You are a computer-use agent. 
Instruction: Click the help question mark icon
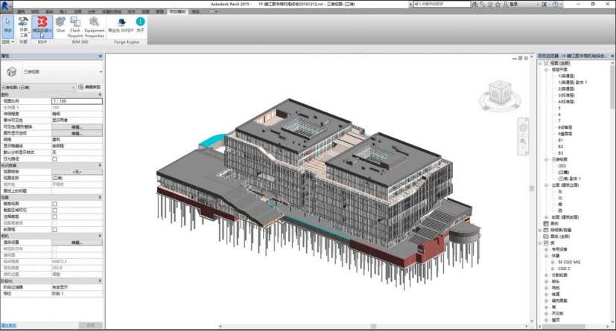[555, 4]
